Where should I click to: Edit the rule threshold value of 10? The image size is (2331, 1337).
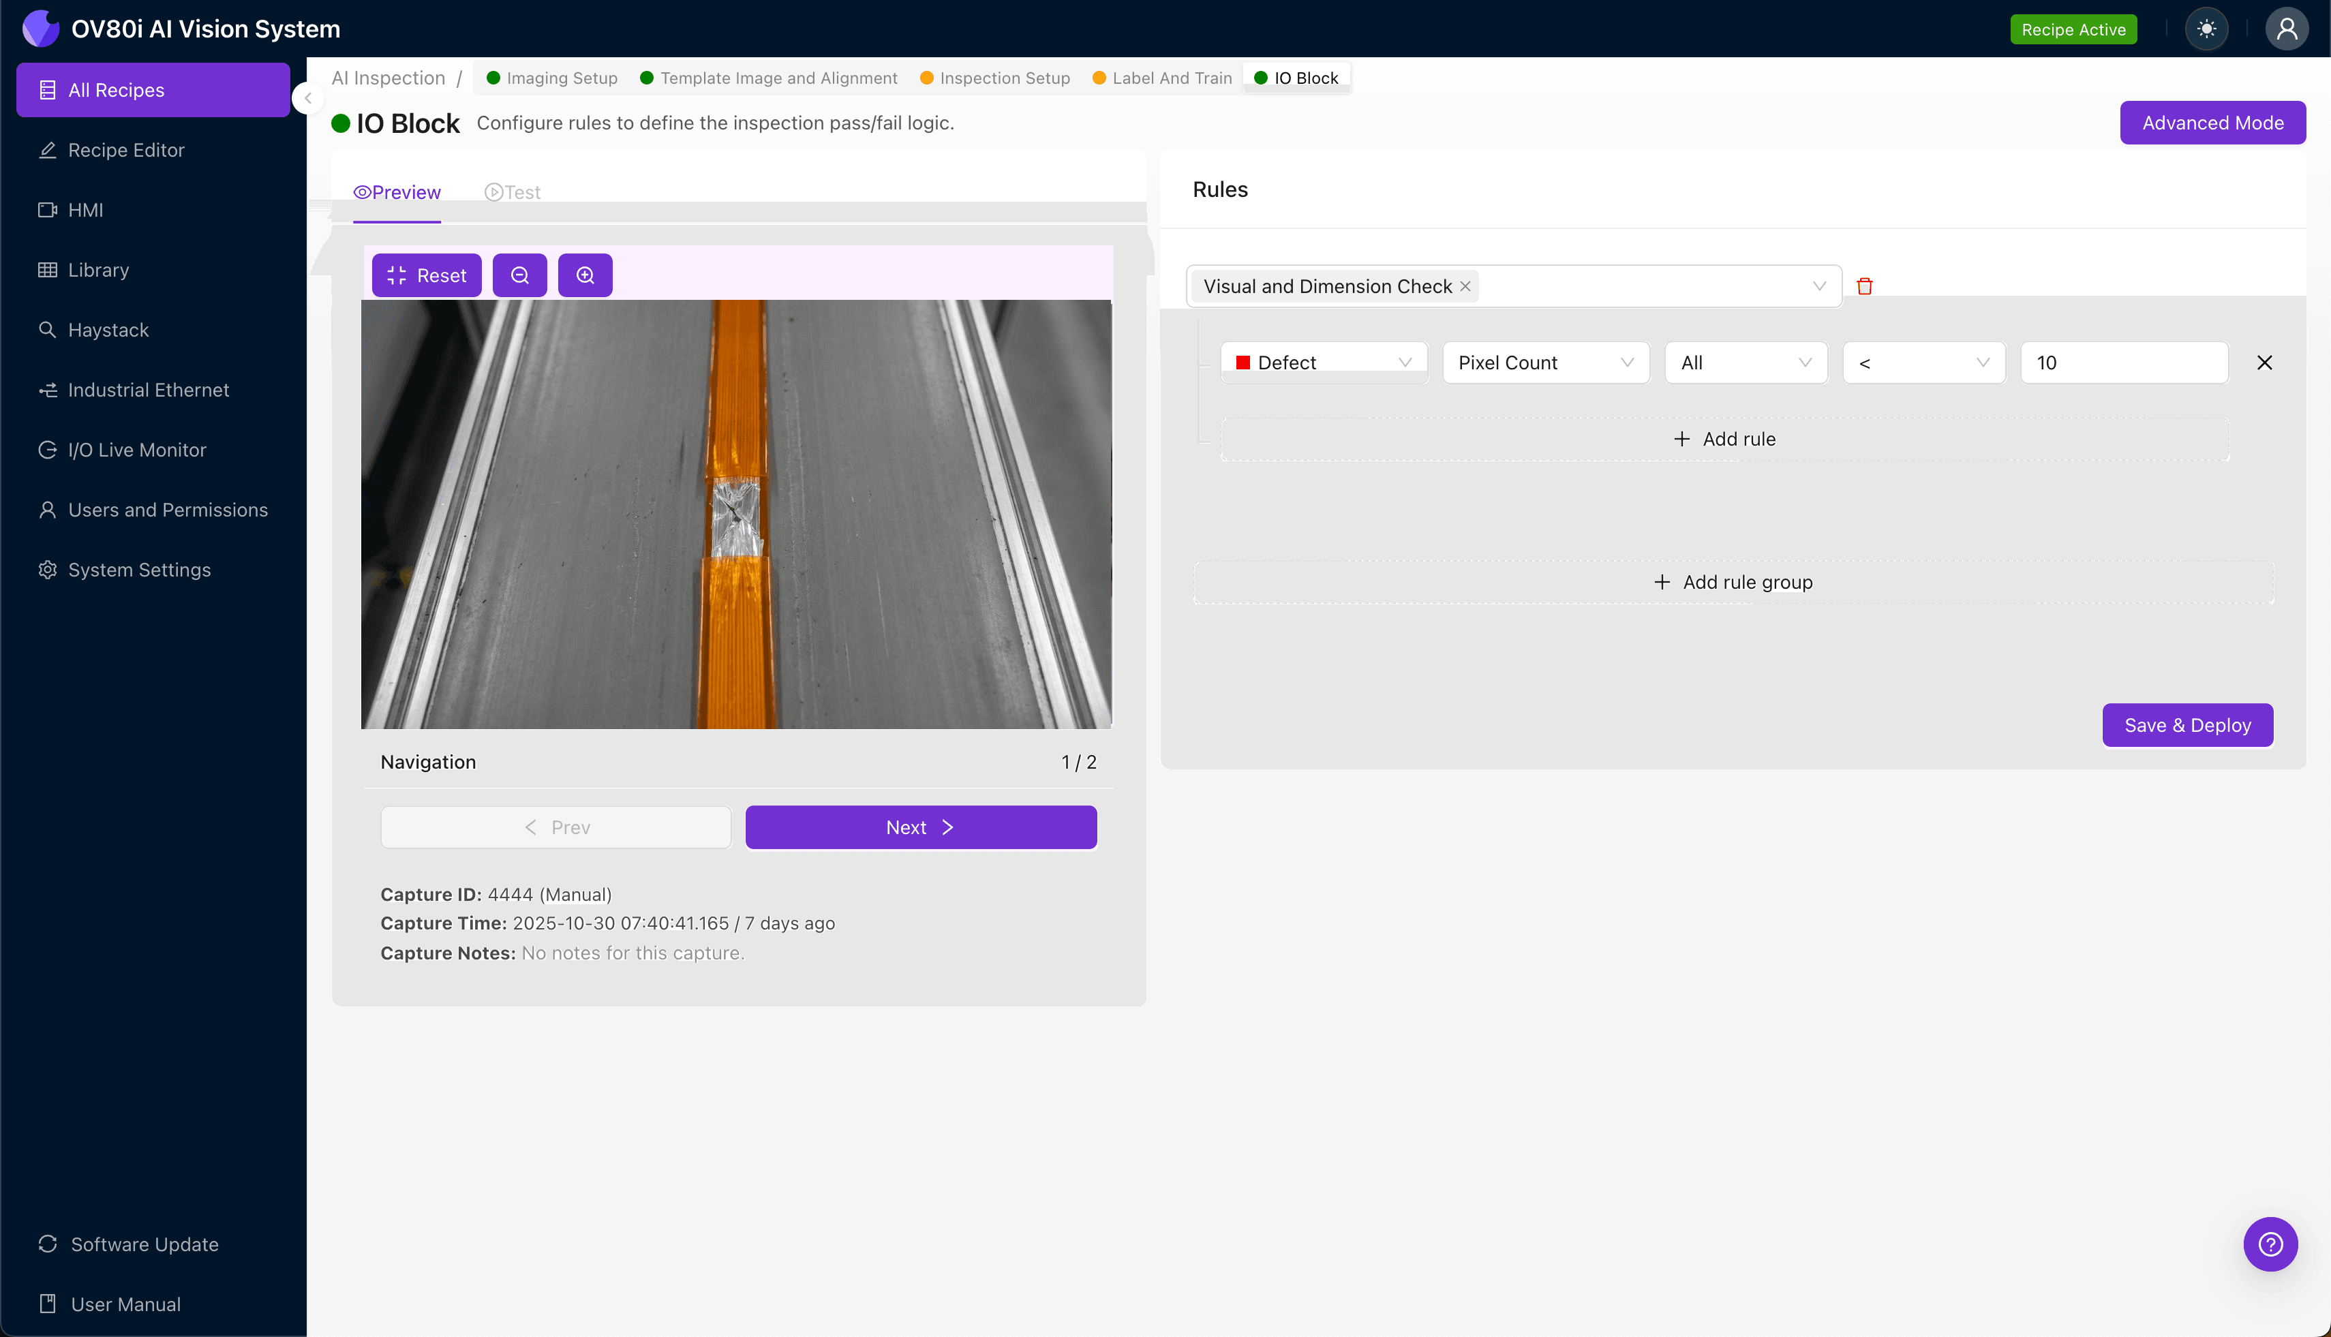2123,362
